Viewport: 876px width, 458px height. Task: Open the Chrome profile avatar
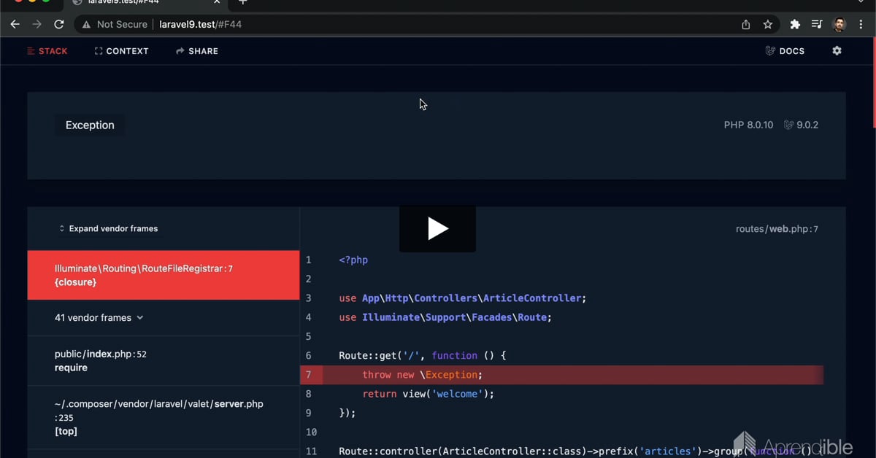coord(839,24)
